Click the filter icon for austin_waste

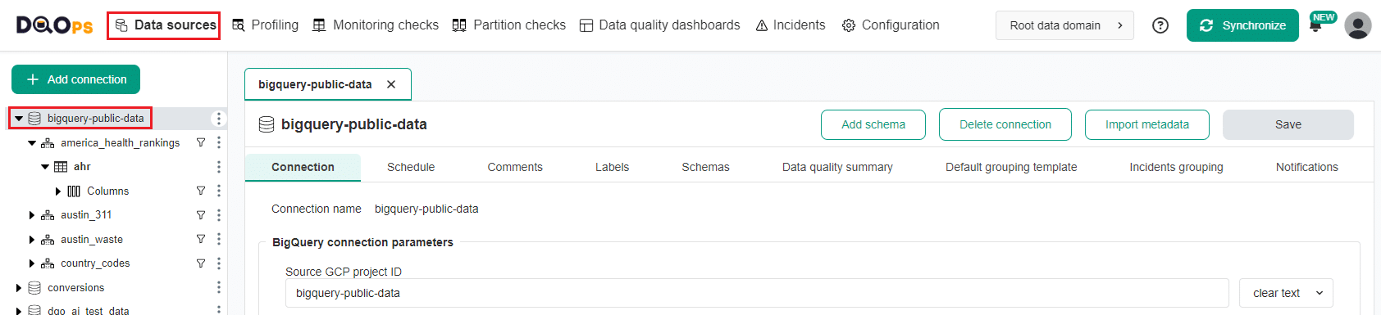(201, 239)
